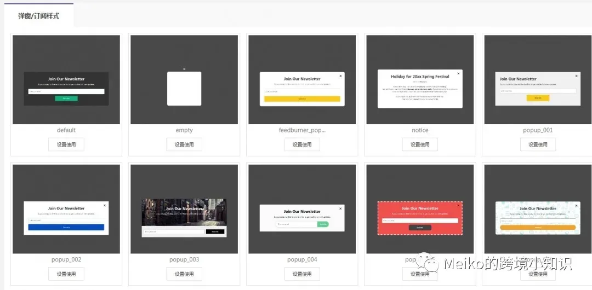Click X icon on popup_002 preview

coord(105,206)
